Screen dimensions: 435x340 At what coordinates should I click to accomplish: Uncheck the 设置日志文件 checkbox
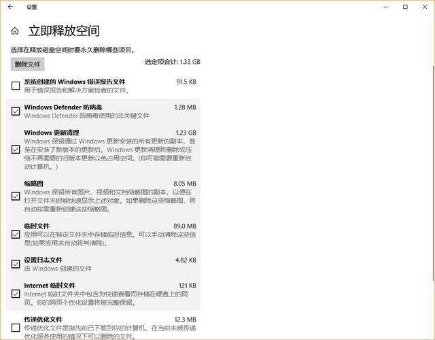pos(16,264)
